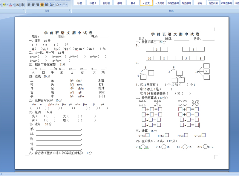The image size is (239, 176).
Task: Click the answer box after 7+5=
Action: [186, 135]
